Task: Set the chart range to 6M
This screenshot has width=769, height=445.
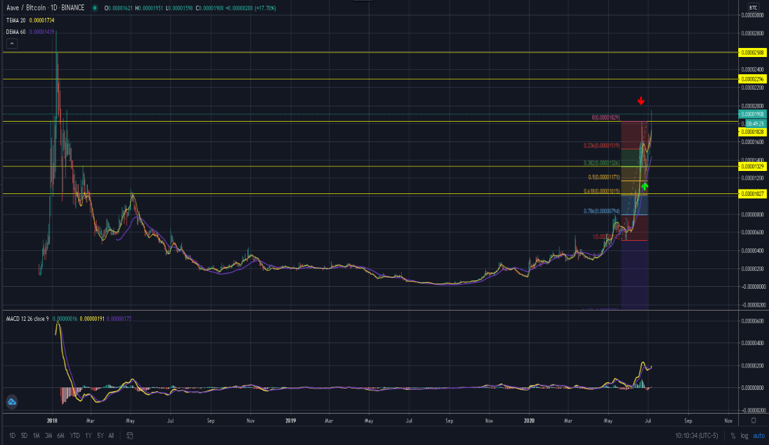Action: pos(61,435)
